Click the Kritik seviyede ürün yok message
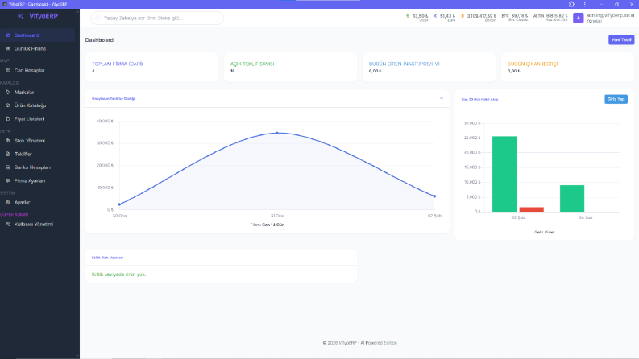This screenshot has width=639, height=359. (x=118, y=274)
